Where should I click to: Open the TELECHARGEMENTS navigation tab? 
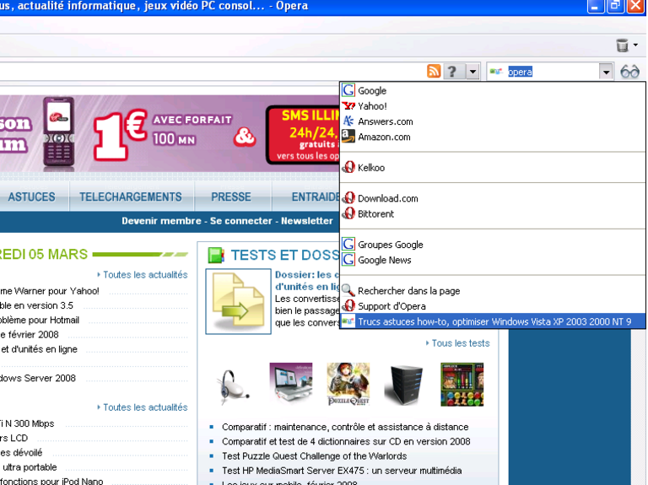coord(131,197)
